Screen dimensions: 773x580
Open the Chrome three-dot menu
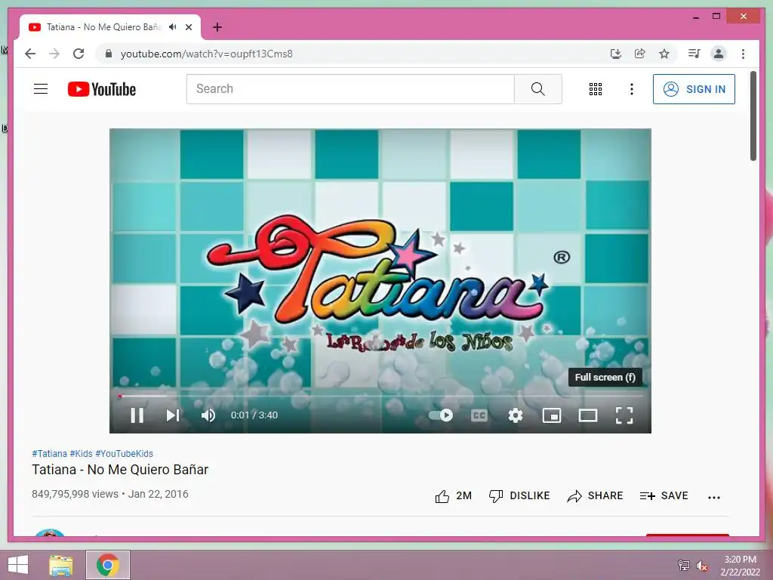[743, 54]
